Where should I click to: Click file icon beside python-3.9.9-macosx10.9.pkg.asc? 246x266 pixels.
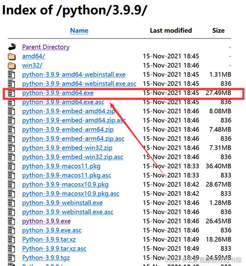(x=11, y=194)
